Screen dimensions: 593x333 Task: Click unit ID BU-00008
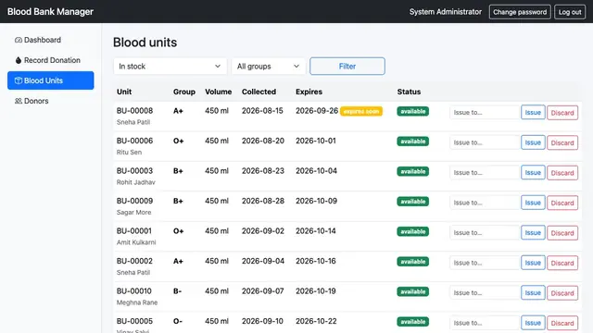tap(134, 111)
